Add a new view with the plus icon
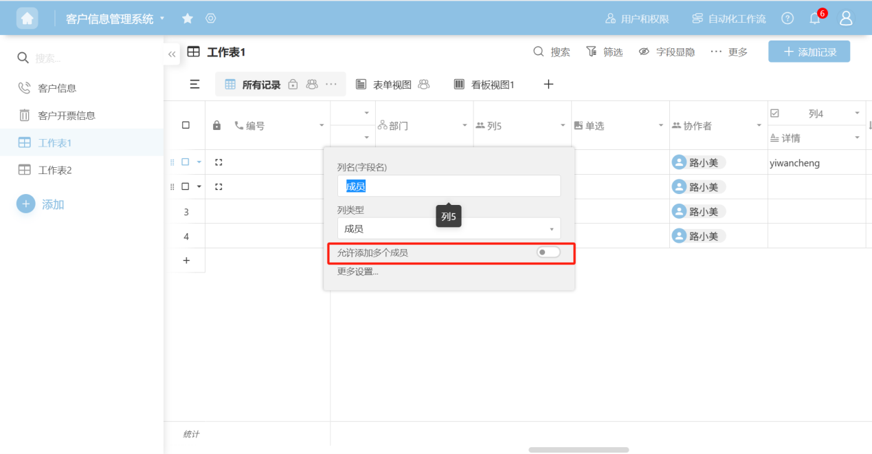 548,85
